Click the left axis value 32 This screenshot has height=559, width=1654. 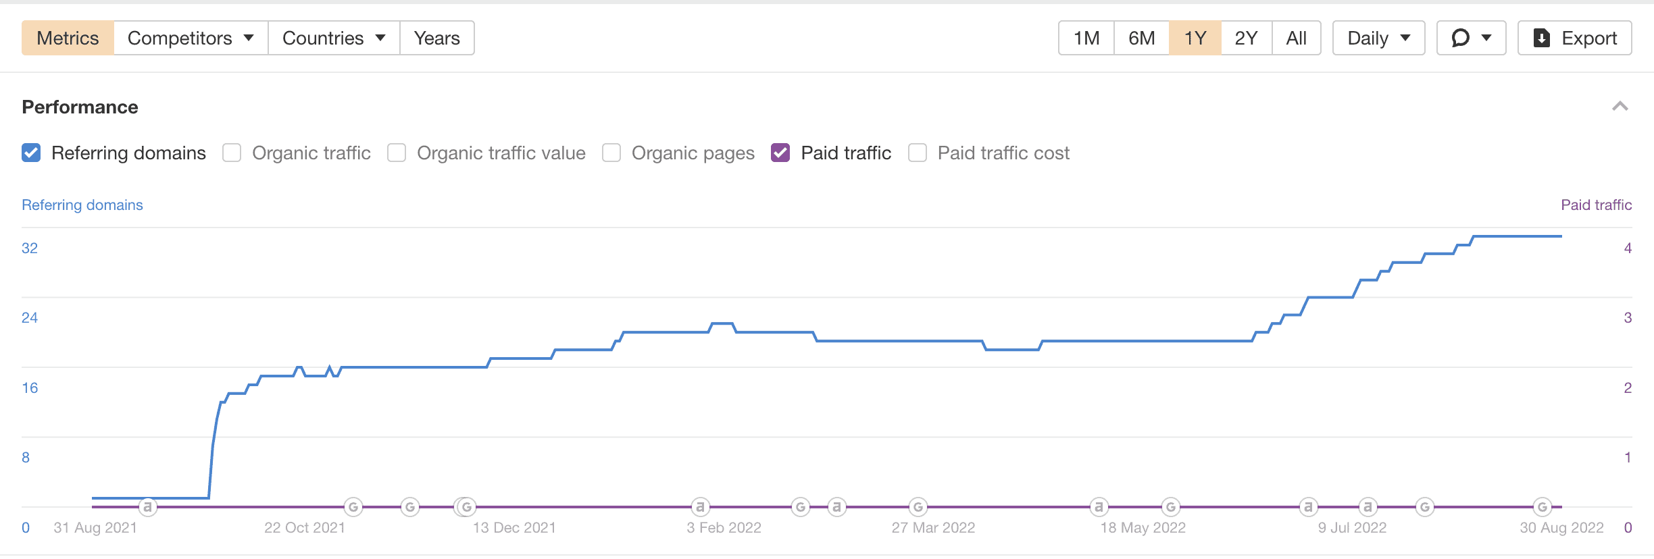[30, 248]
